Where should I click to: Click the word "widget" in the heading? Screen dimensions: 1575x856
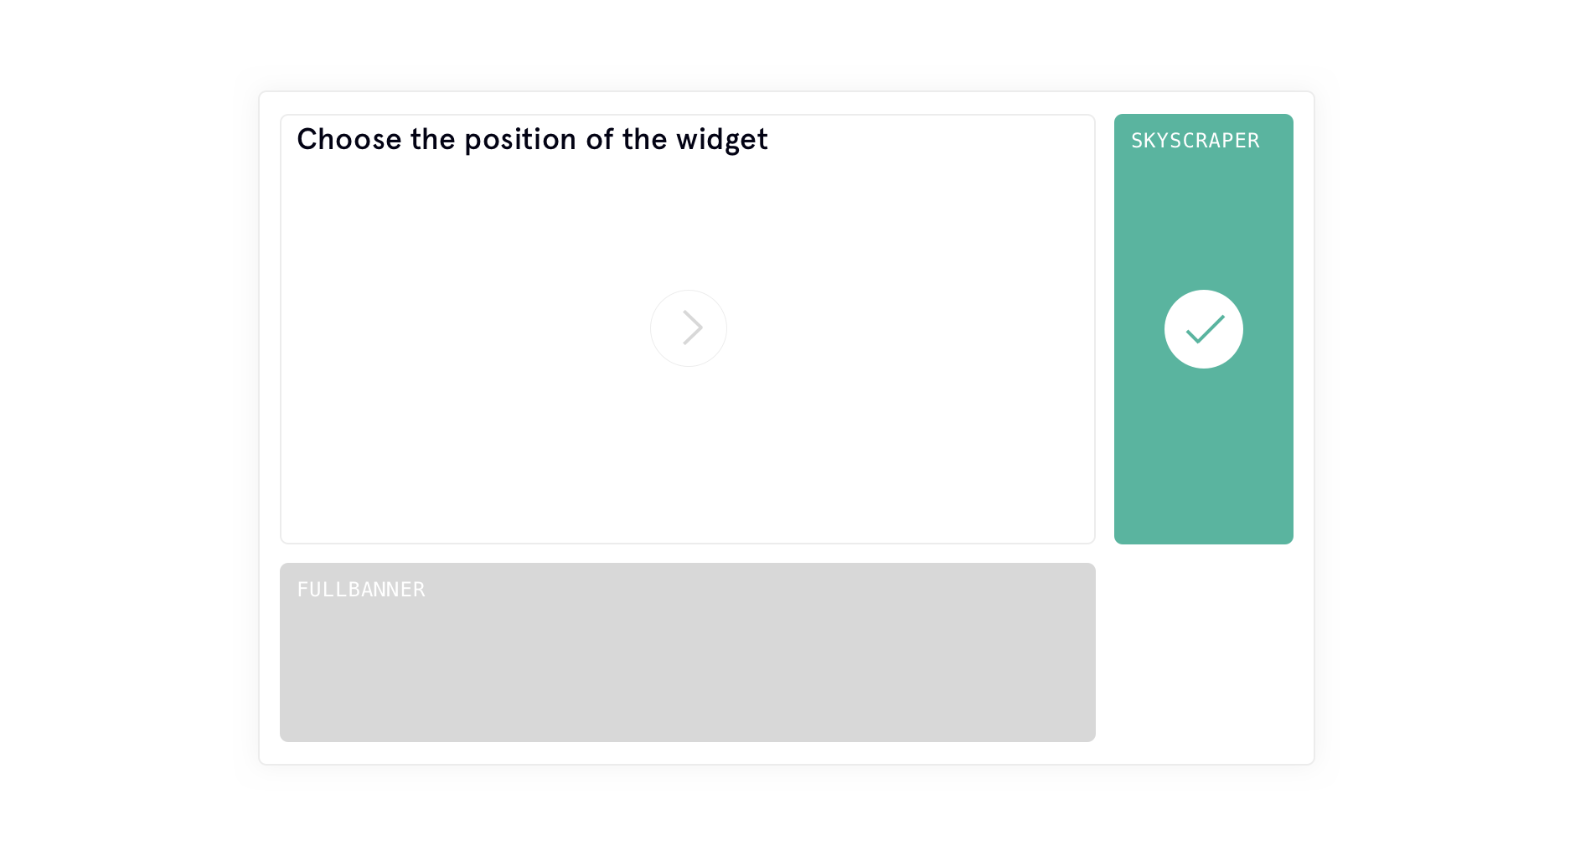tap(722, 139)
